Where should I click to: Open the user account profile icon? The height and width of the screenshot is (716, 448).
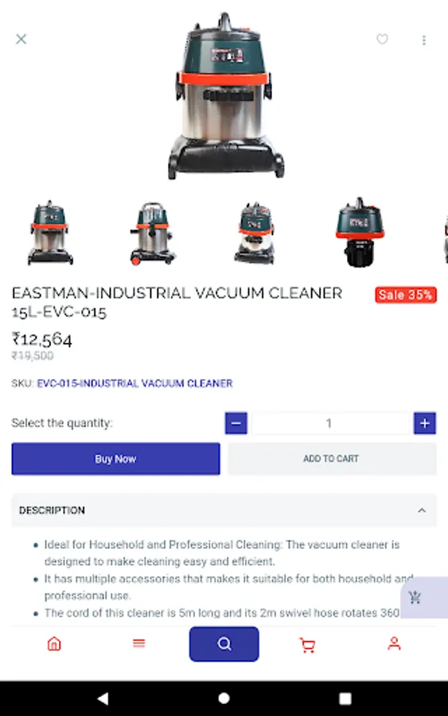394,644
